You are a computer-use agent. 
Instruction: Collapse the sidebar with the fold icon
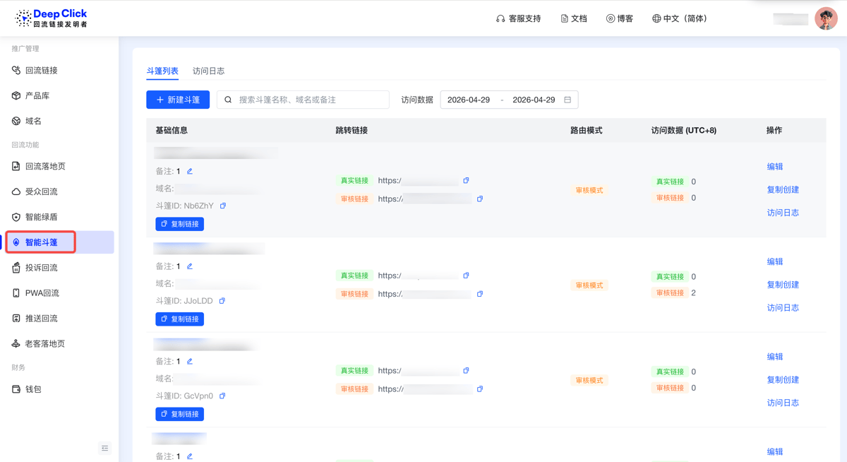(x=105, y=448)
